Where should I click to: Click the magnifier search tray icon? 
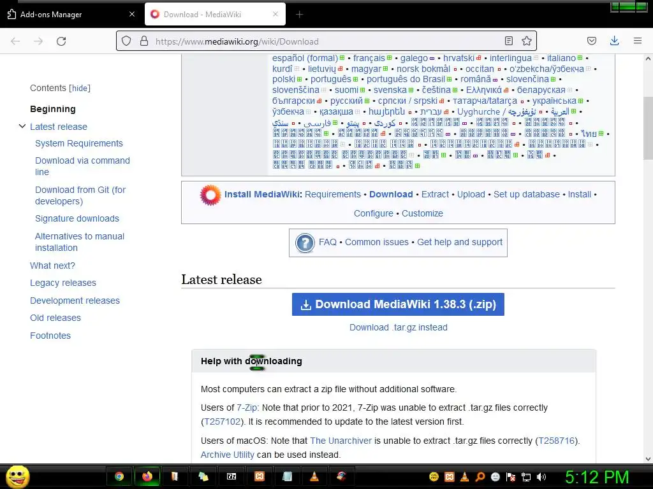coord(480,477)
